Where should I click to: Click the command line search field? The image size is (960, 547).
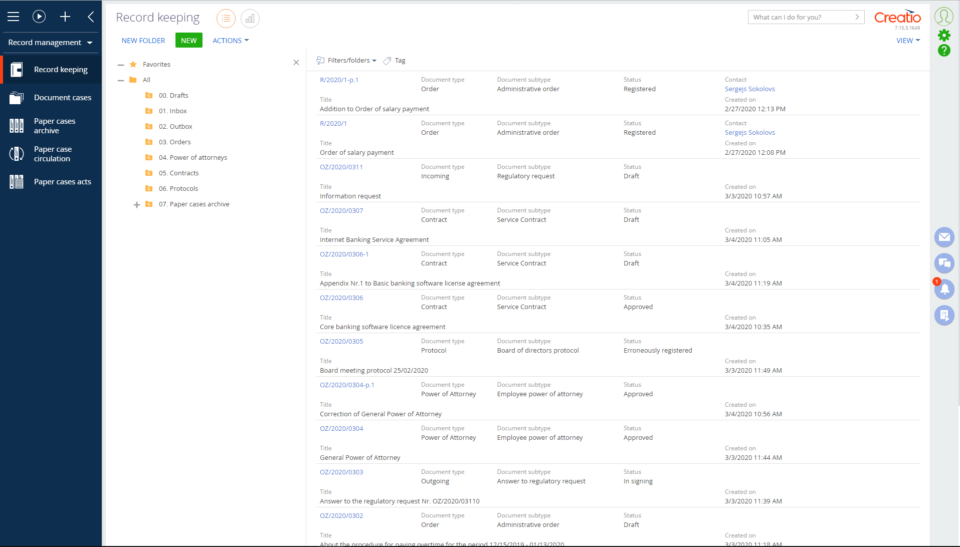800,17
